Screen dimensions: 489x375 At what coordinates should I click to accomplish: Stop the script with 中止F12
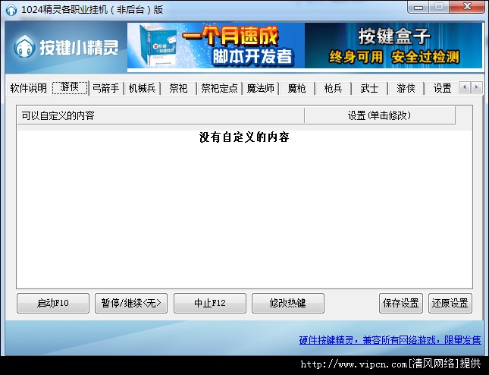click(x=210, y=303)
